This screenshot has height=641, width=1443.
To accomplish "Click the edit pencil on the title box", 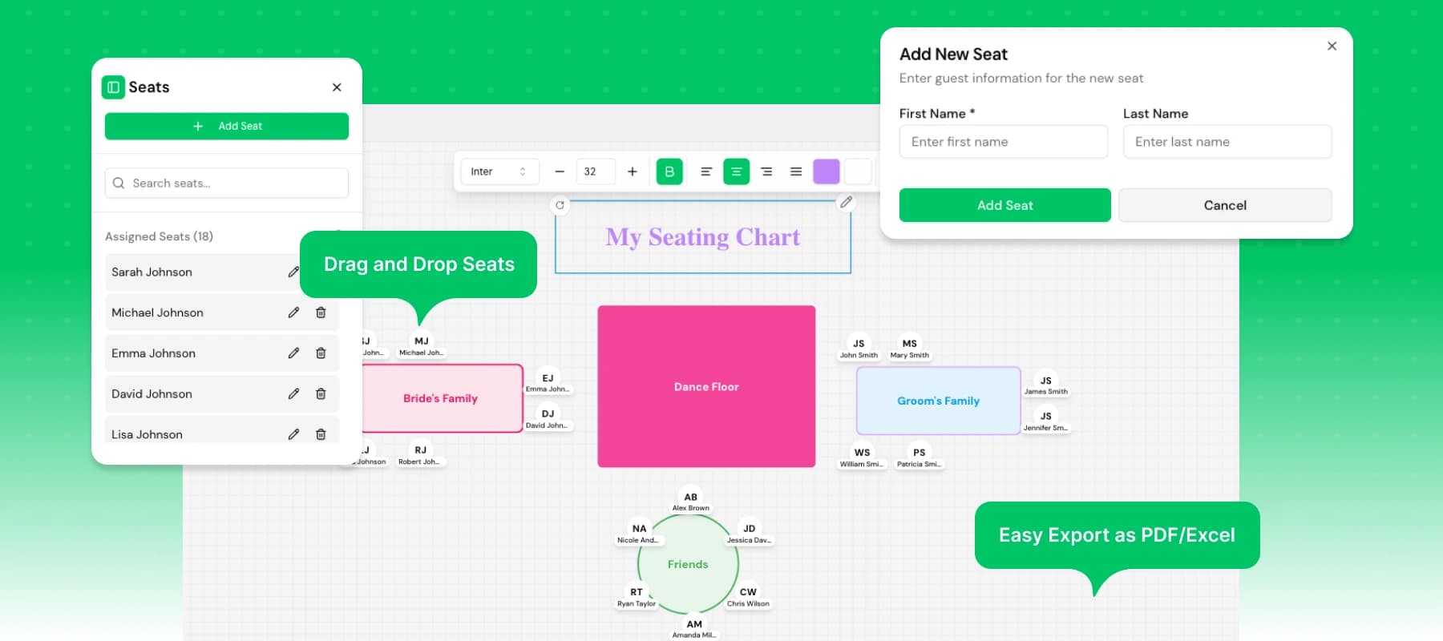I will [x=846, y=203].
